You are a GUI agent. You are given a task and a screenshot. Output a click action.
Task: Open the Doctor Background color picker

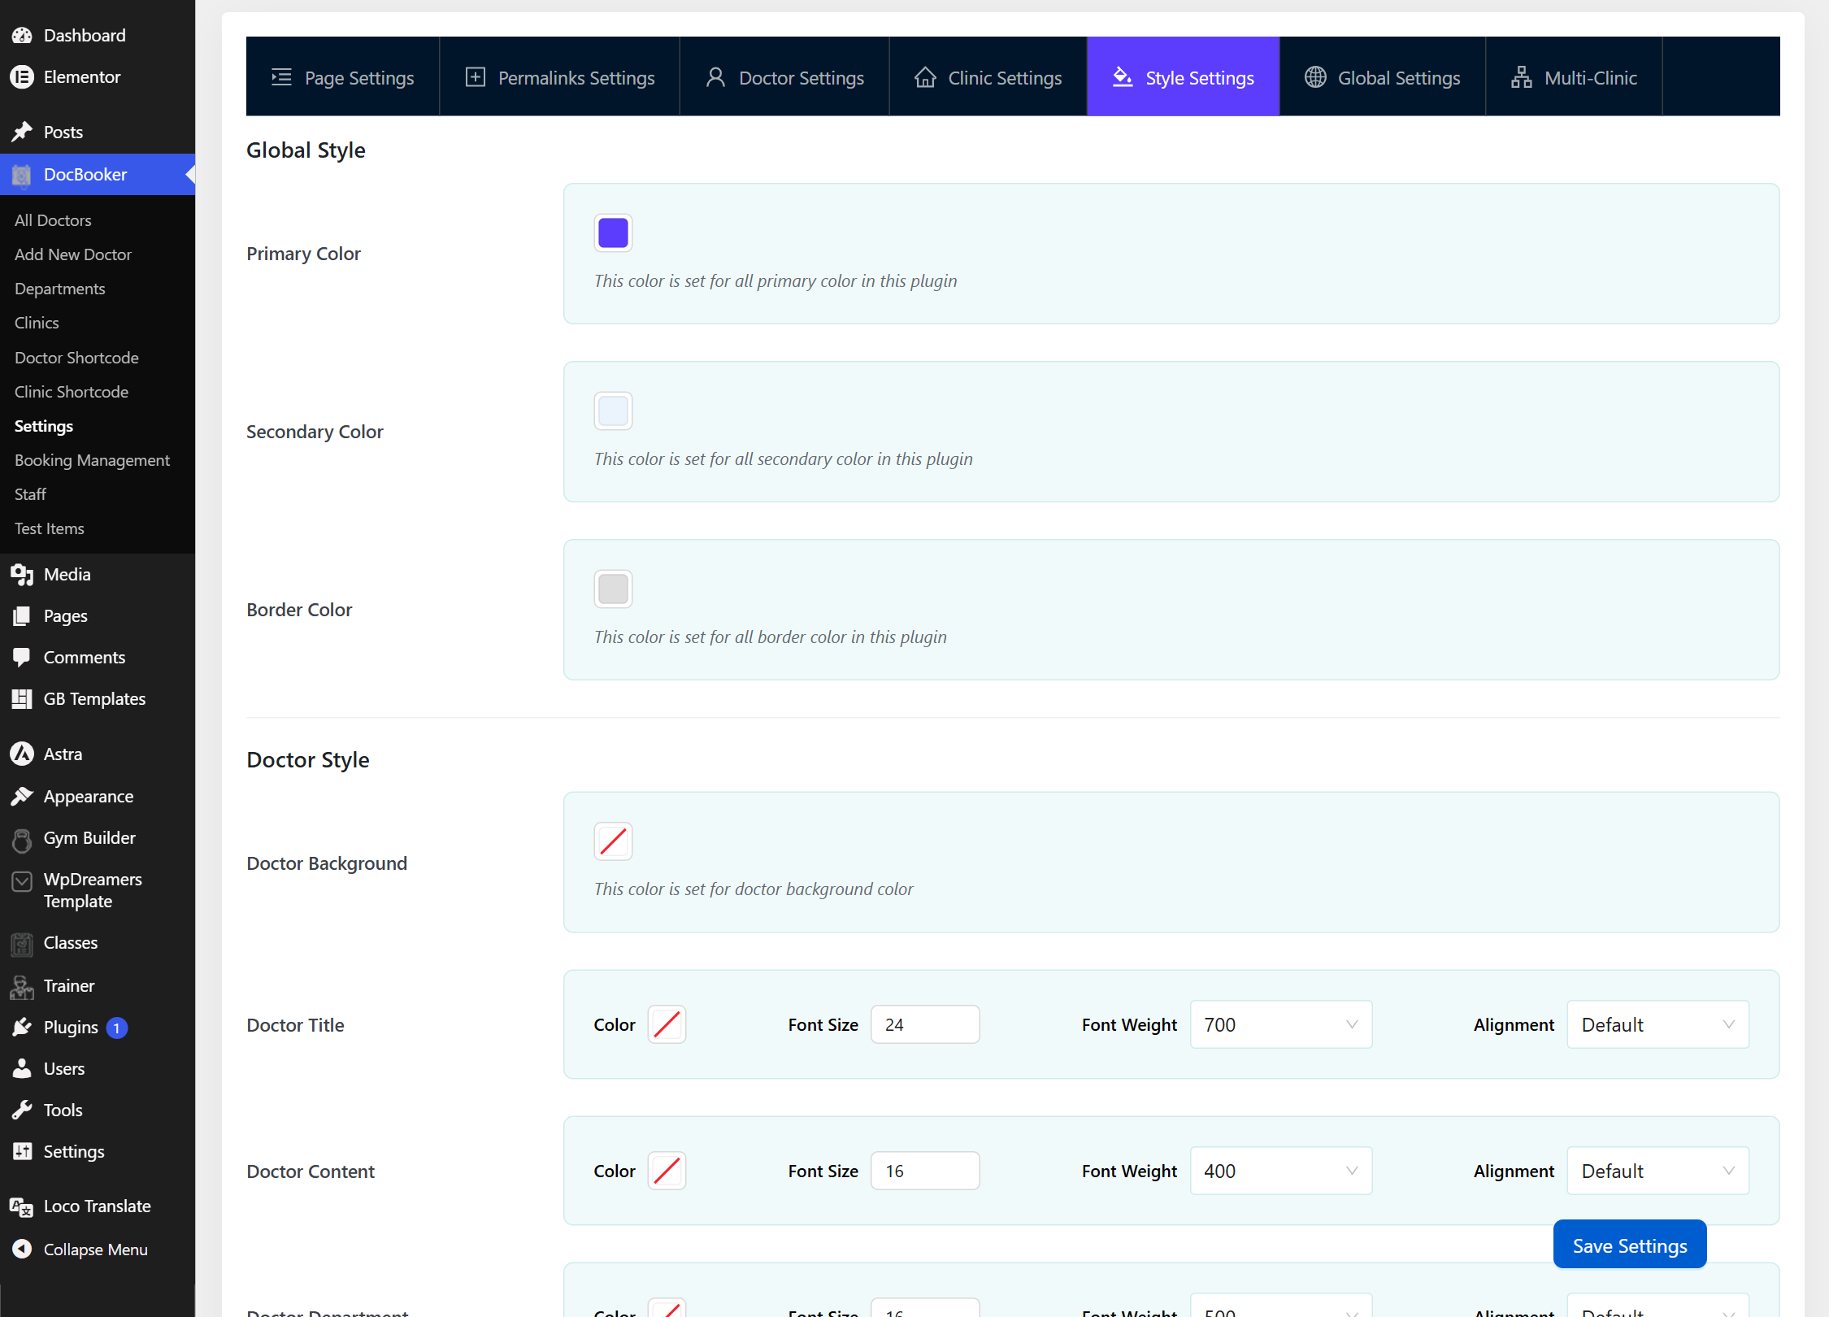point(613,841)
